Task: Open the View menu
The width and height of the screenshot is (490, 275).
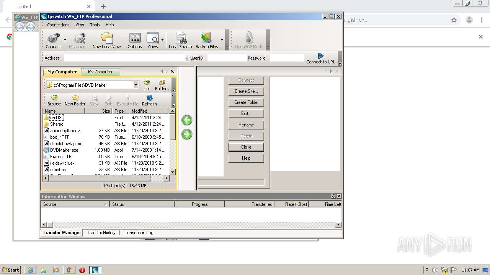Action: tap(80, 25)
